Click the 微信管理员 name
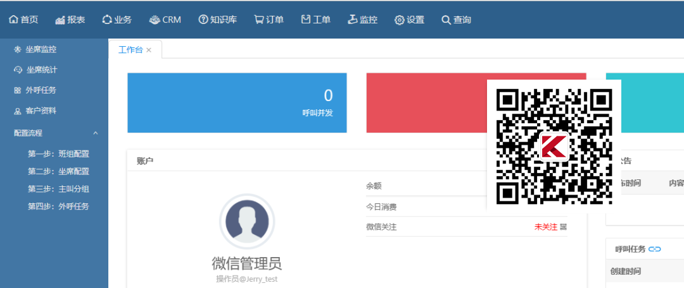 pos(247,263)
